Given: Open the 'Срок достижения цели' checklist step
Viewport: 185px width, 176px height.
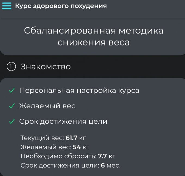Looking at the screenshot, I should tap(63, 121).
